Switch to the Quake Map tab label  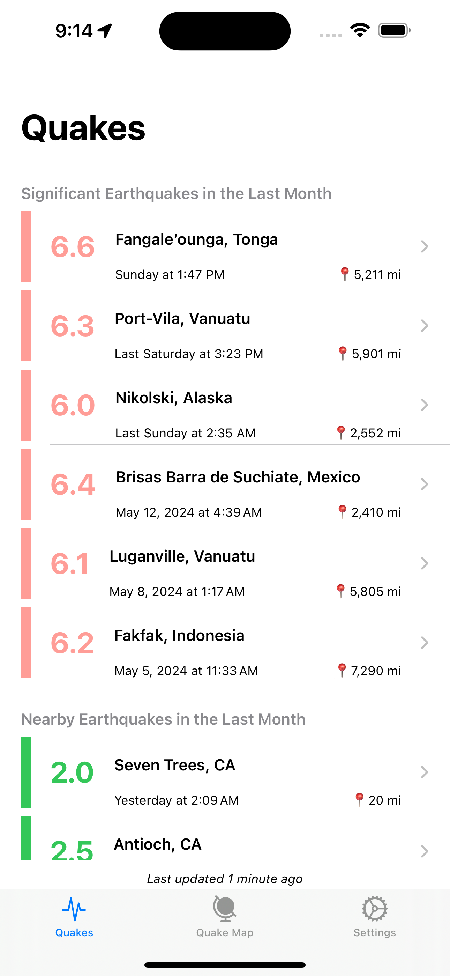coord(225,932)
